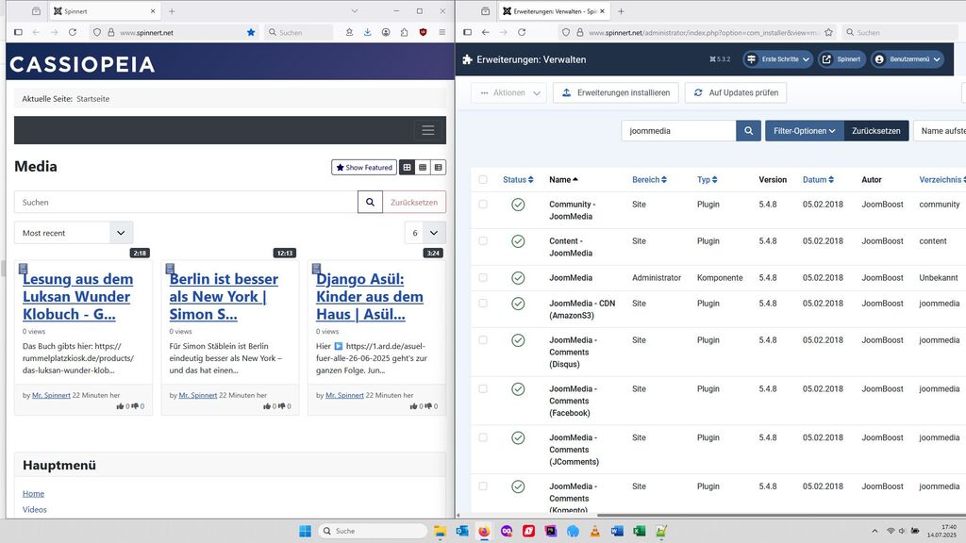Expand the Aktionen dropdown

508,92
